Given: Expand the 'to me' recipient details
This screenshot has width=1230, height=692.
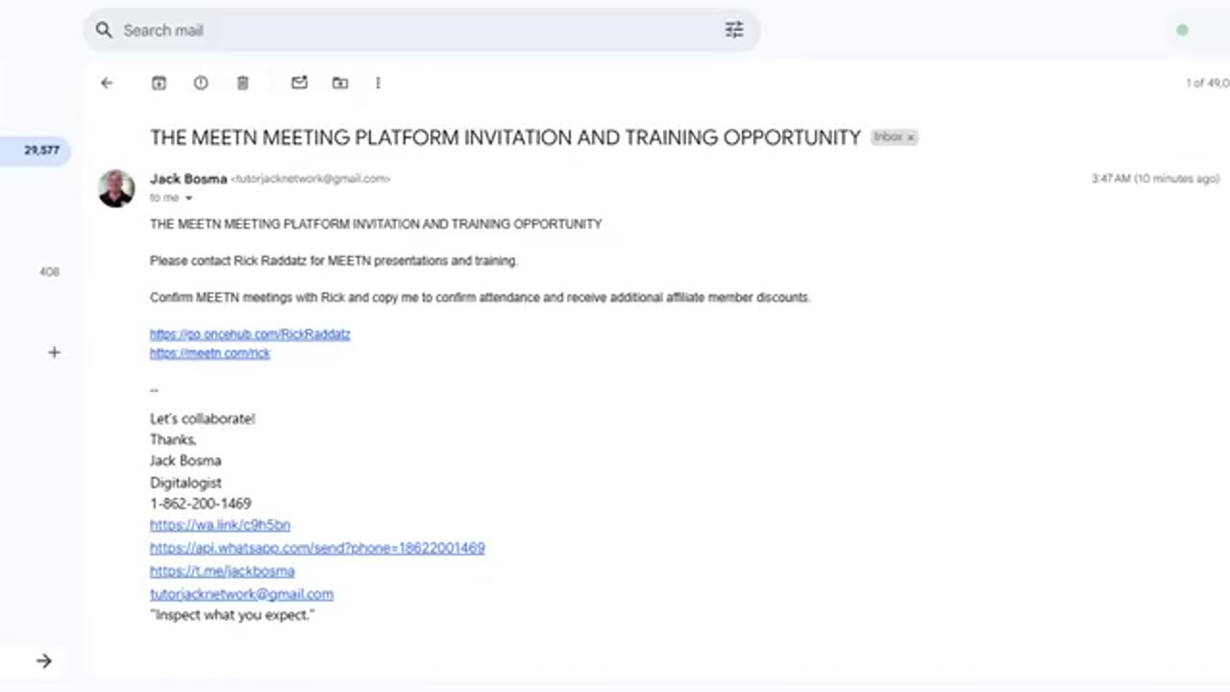Looking at the screenshot, I should tap(188, 198).
